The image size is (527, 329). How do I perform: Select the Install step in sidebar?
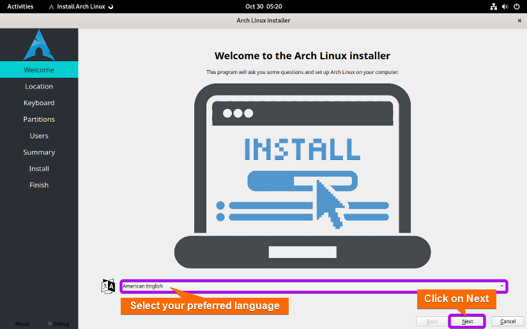coord(39,168)
